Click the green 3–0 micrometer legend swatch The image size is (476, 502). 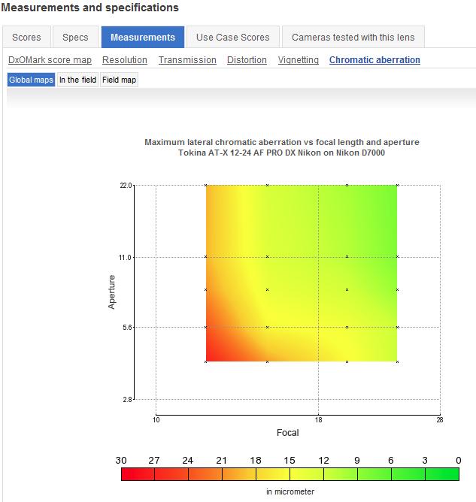[442, 474]
